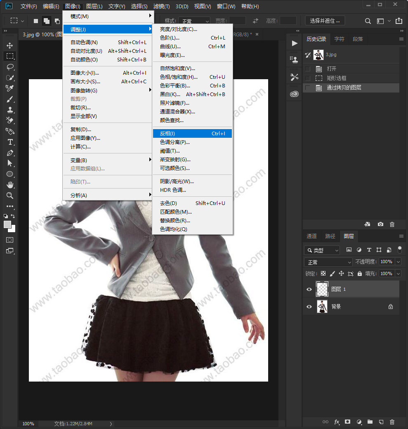The width and height of the screenshot is (408, 429).
Task: Select the Paint Bucket tool
Action: 10,131
